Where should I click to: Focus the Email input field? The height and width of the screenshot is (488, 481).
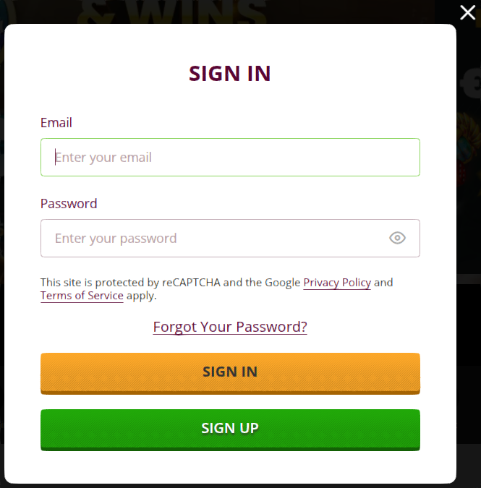point(230,157)
